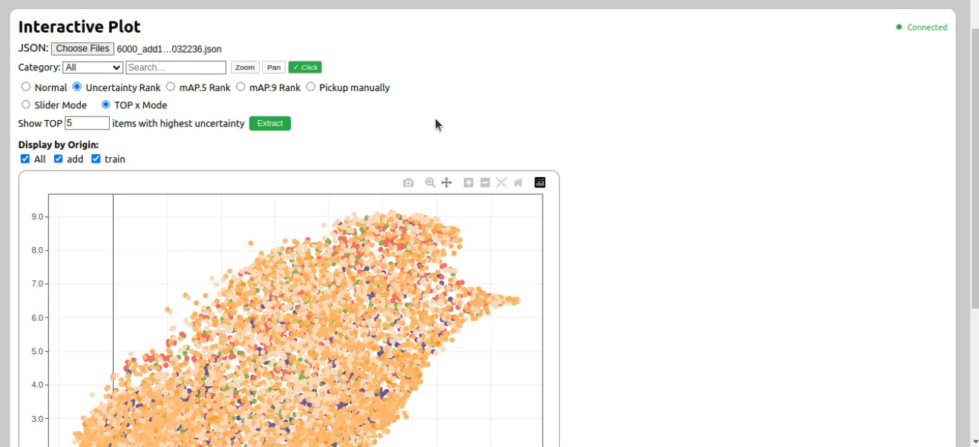979x447 pixels.
Task: Activate the pan arrows tool in plot toolbar
Action: [x=447, y=182]
